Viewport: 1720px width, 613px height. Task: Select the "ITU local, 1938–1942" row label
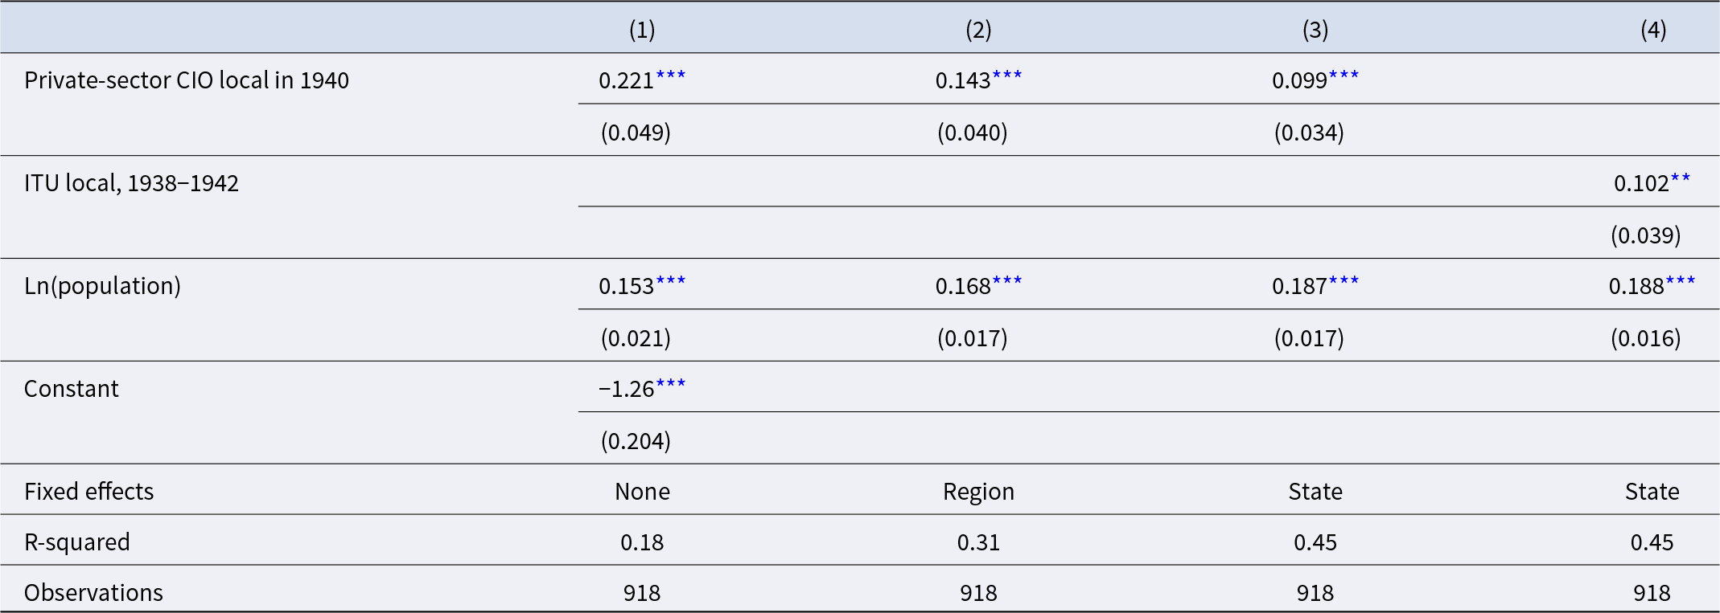point(131,183)
